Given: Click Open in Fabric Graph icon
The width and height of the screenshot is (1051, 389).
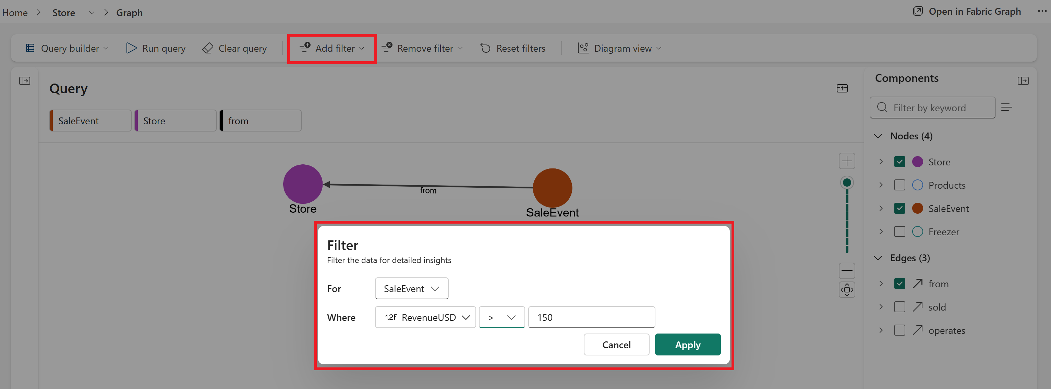Looking at the screenshot, I should coord(918,11).
